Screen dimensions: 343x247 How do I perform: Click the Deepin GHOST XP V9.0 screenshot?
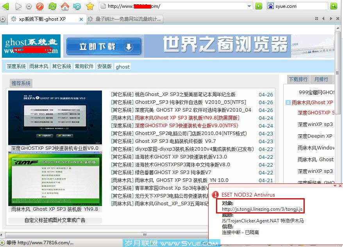point(55,117)
